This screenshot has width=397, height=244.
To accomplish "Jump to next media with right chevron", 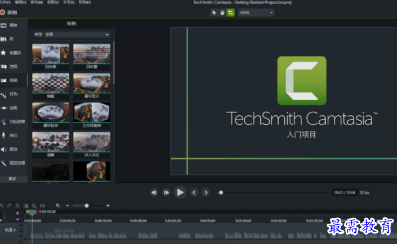I will point(206,193).
